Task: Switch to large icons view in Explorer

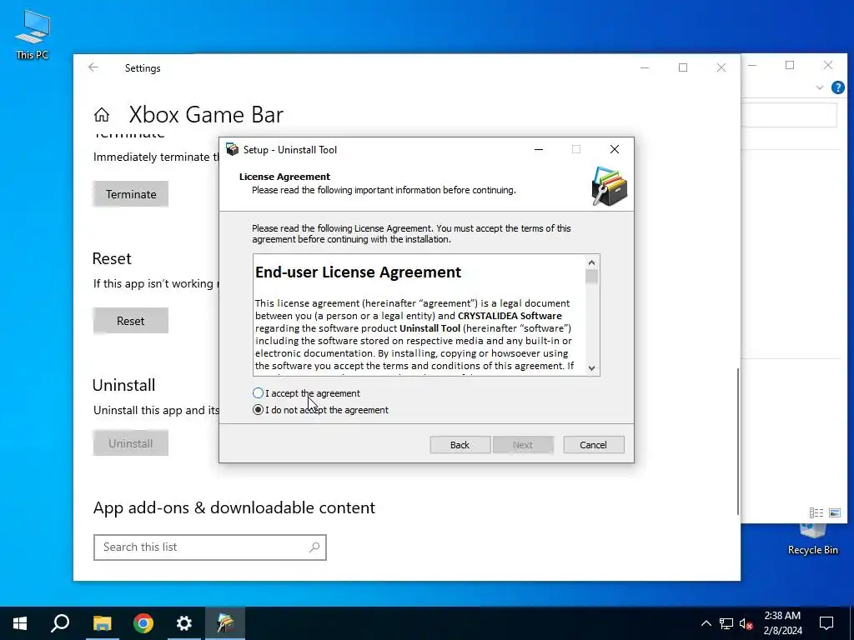Action: point(834,512)
